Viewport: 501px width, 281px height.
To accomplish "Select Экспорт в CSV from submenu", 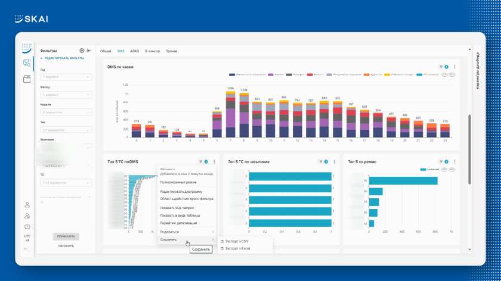I will (237, 241).
